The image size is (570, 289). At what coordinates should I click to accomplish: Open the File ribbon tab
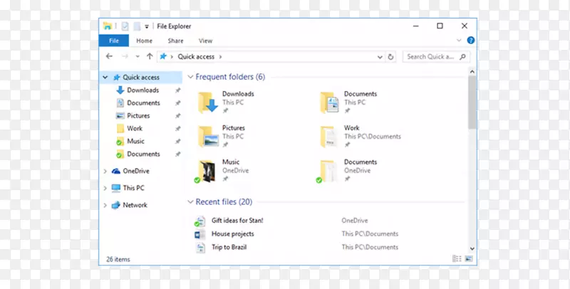[x=114, y=41]
